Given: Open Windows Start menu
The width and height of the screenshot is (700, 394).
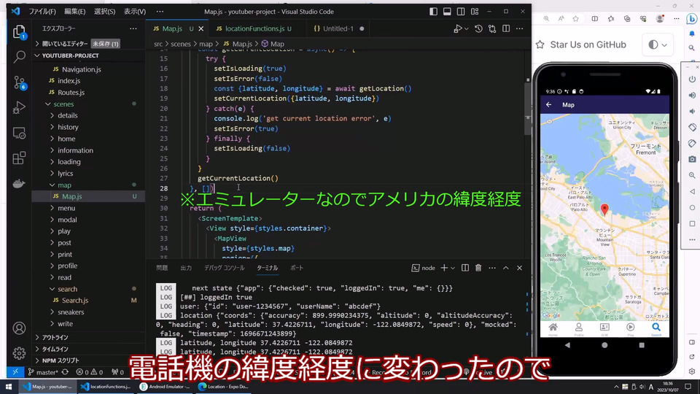Looking at the screenshot, I should point(9,387).
